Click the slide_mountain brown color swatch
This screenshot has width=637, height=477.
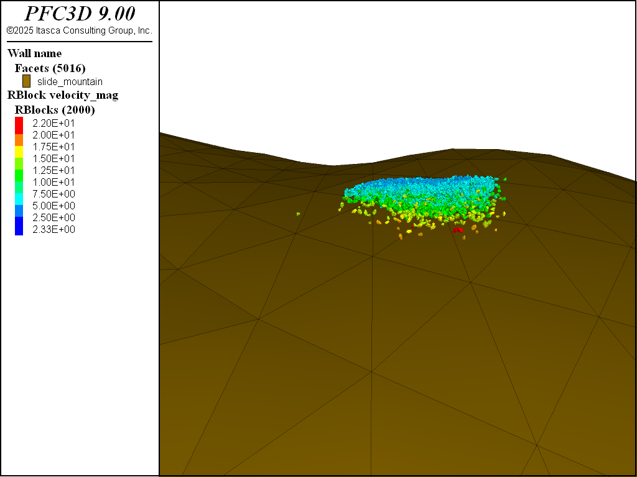click(x=26, y=81)
